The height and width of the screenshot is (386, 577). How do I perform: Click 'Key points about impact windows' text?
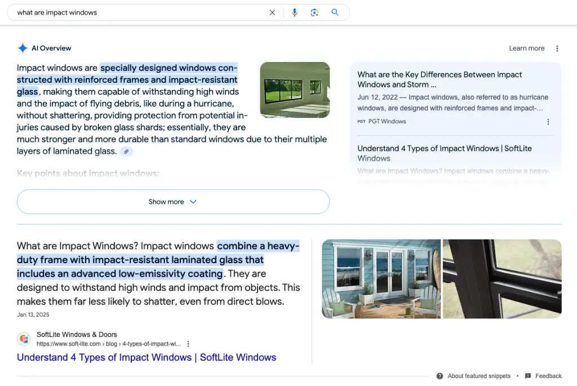point(88,174)
